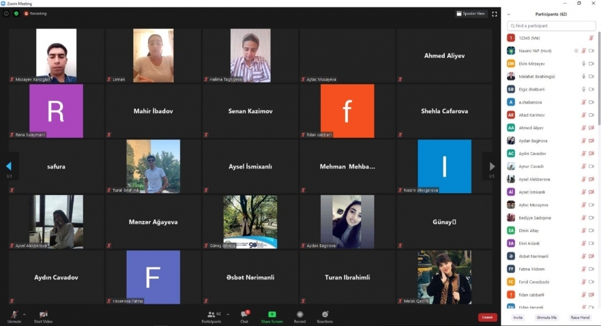This screenshot has width=601, height=326.
Task: Click the Share Screen icon
Action: [272, 315]
